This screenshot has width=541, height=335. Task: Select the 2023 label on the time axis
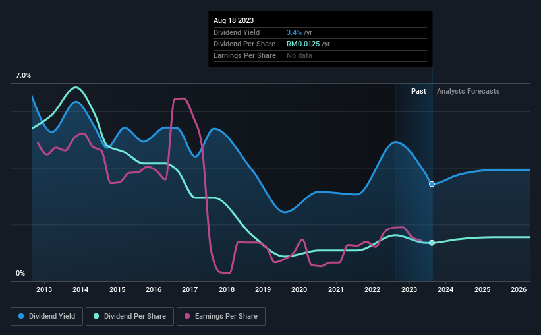(409, 289)
